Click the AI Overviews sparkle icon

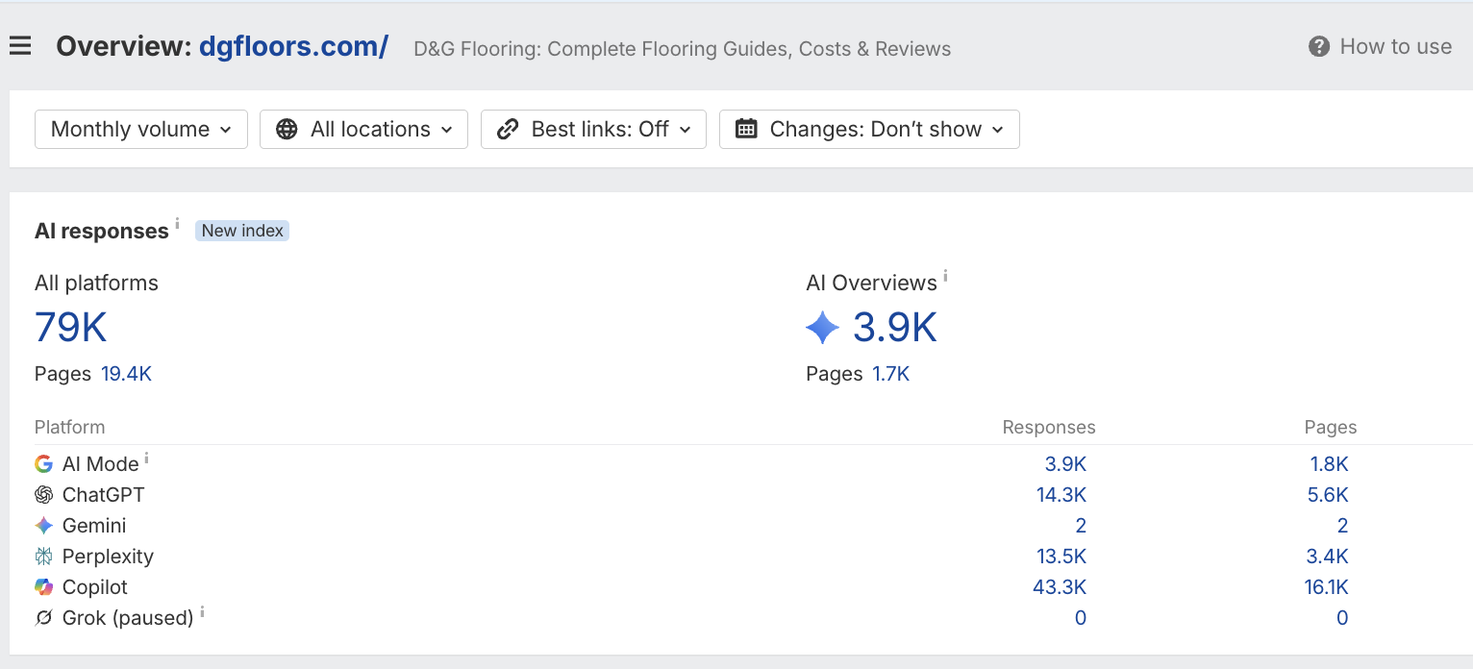pos(822,328)
